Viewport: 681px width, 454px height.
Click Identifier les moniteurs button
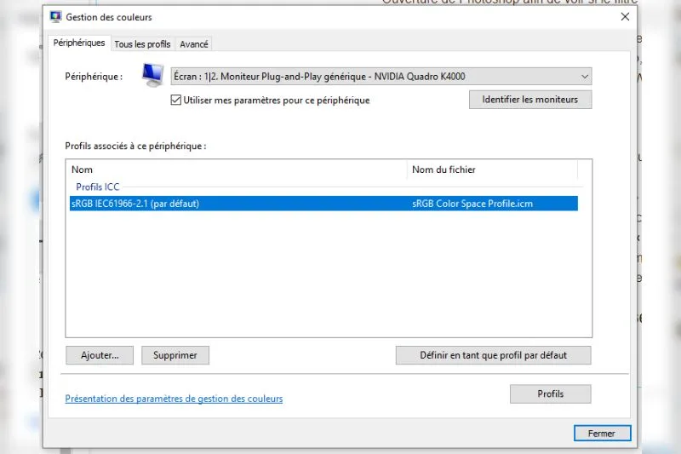(x=530, y=100)
